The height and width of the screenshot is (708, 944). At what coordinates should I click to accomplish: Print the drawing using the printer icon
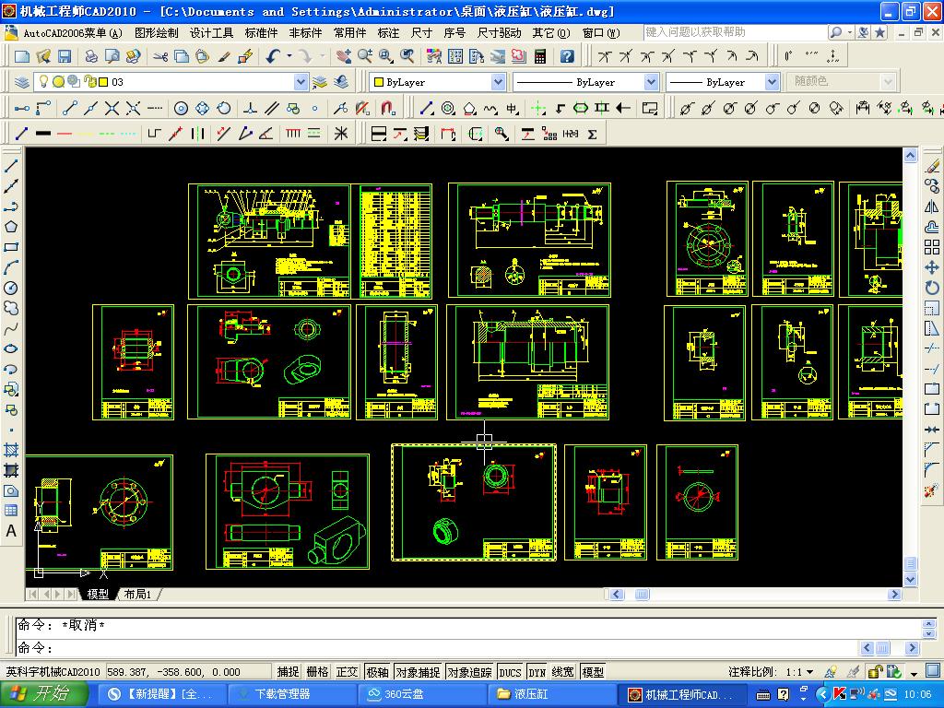pyautogui.click(x=91, y=56)
